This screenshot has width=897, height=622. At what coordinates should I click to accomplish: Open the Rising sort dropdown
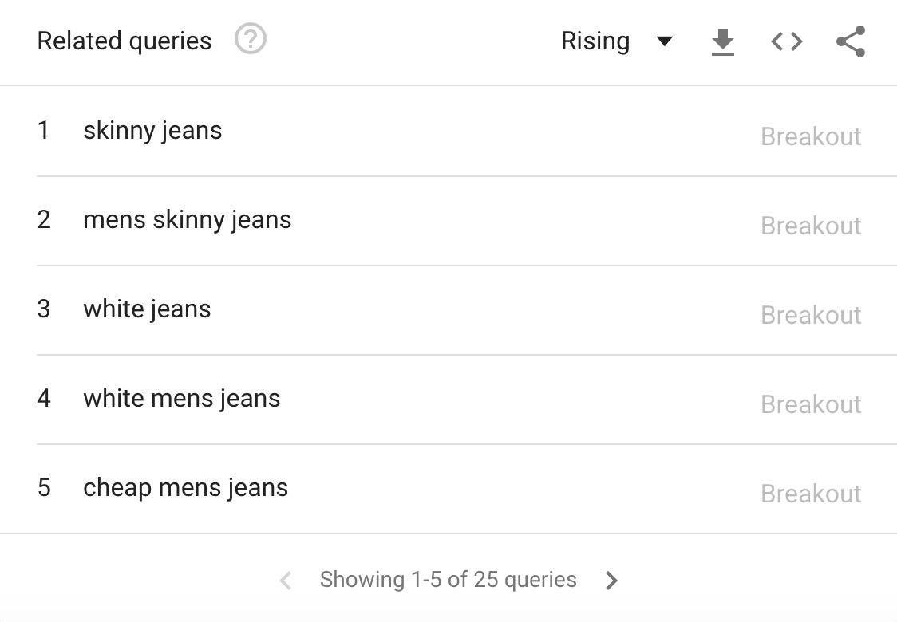[x=595, y=41]
